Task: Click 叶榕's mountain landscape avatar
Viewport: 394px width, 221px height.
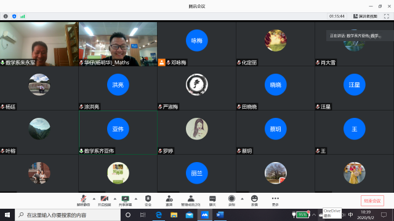Action: pyautogui.click(x=39, y=129)
